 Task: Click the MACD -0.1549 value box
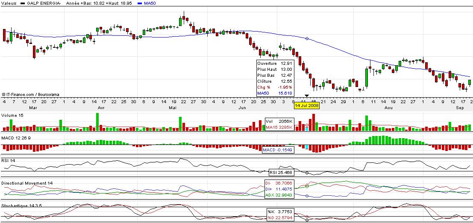click(278, 150)
